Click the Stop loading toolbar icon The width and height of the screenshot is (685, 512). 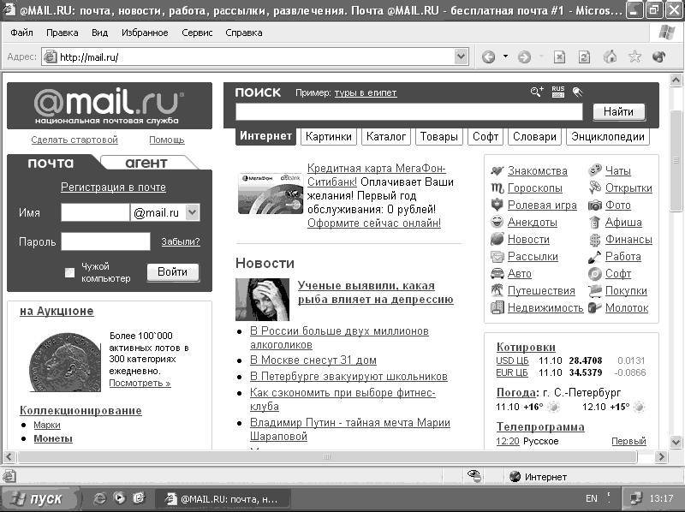click(559, 57)
